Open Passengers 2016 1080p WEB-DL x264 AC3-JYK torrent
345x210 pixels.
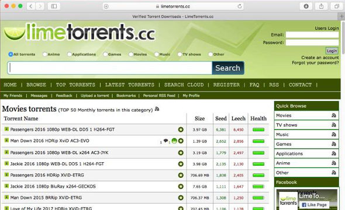(x=59, y=152)
